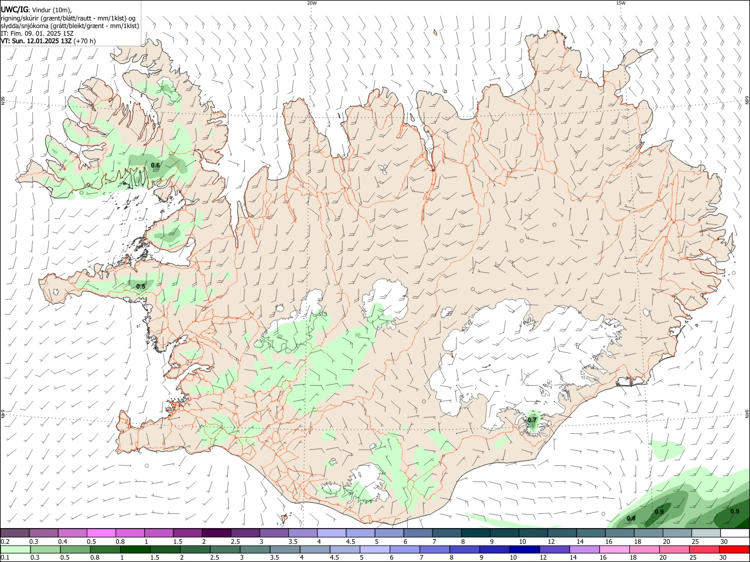
Task: Select the 'VT: Sun. 12.01.2025 13Z (+70 h)' line
Action: [x=48, y=41]
